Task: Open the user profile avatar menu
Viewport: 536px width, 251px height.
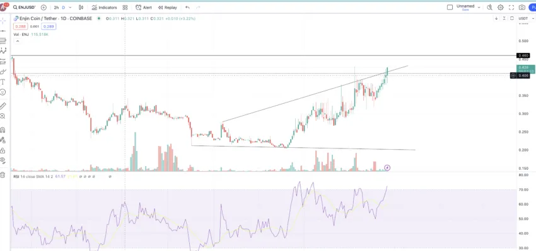Action: click(3, 6)
